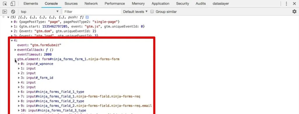Expand child 1 input
Image resolution: width=299 pixels, height=114 pixels.
[19, 69]
